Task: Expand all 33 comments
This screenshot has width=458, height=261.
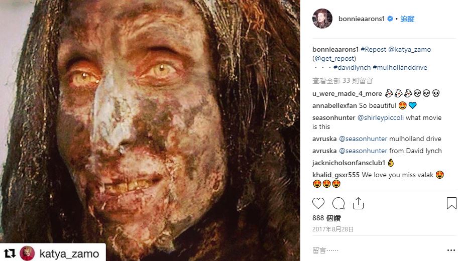Action: click(x=342, y=80)
